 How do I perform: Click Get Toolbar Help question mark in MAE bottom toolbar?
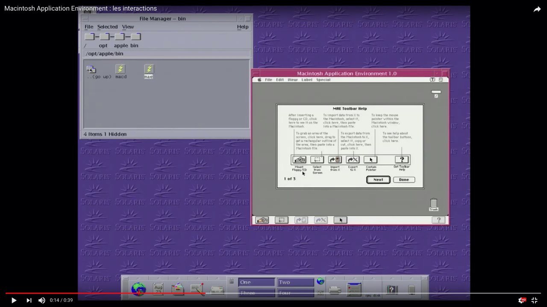[438, 220]
